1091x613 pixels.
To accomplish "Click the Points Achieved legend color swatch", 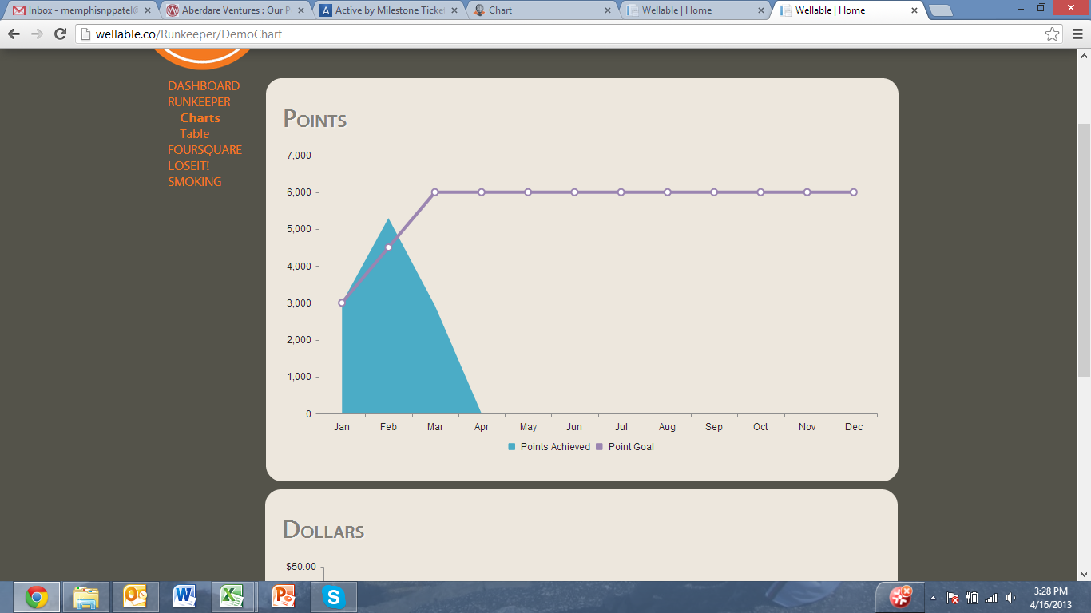I will 512,447.
